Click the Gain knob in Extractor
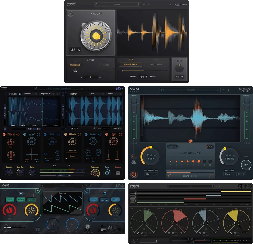This screenshot has width=253, height=244. pyautogui.click(x=179, y=68)
